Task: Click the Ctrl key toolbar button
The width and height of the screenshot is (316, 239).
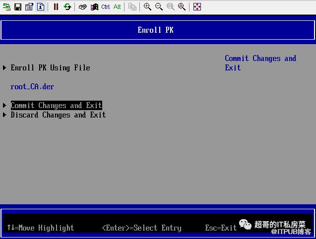Action: pos(106,7)
